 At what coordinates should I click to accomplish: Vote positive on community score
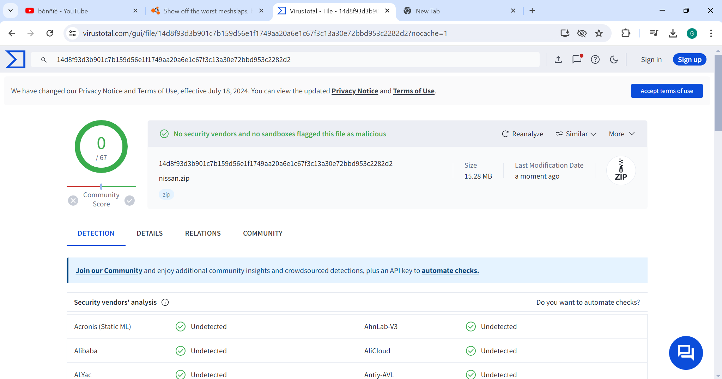130,200
